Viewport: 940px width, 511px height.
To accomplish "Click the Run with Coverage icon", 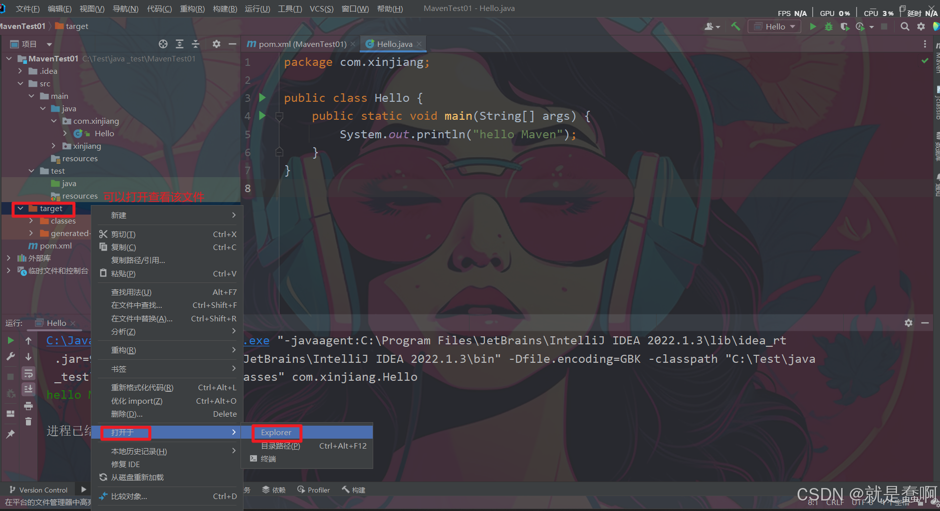I will coord(844,26).
